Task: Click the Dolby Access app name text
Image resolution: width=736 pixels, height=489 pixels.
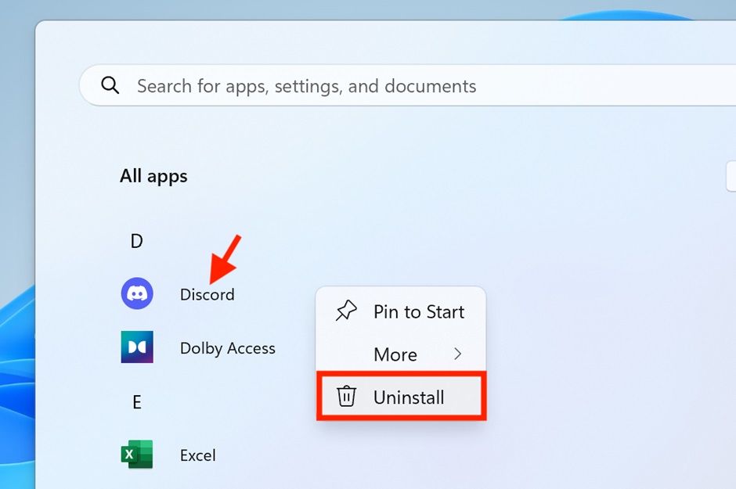Action: [228, 348]
